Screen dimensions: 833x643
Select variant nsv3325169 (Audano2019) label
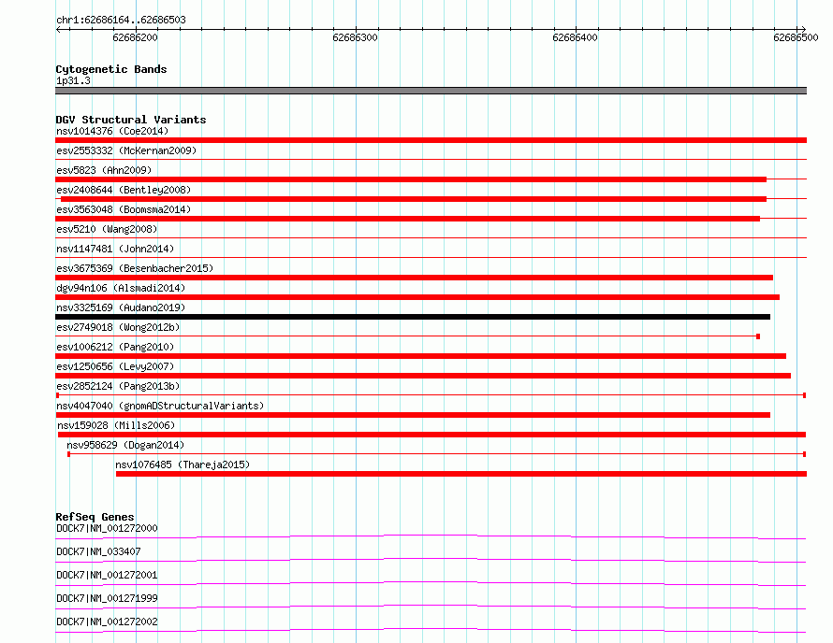[x=121, y=307]
